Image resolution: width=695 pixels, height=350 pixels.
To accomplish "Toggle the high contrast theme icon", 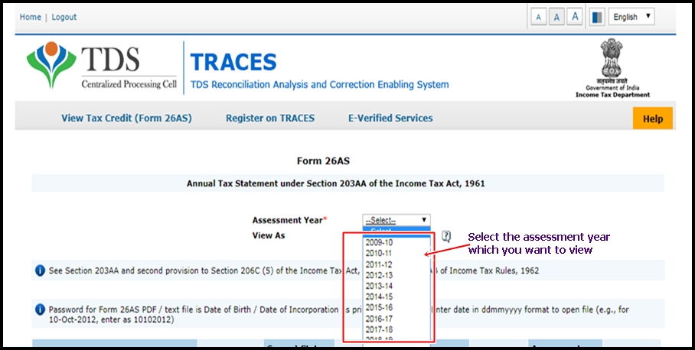I will coord(597,18).
